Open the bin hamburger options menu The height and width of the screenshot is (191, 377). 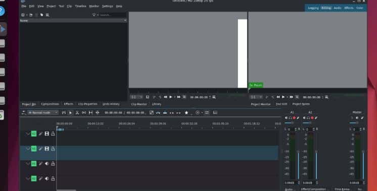click(48, 15)
